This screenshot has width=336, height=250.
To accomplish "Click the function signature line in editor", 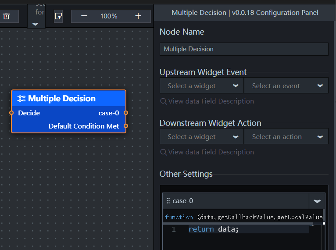I will [x=243, y=217].
